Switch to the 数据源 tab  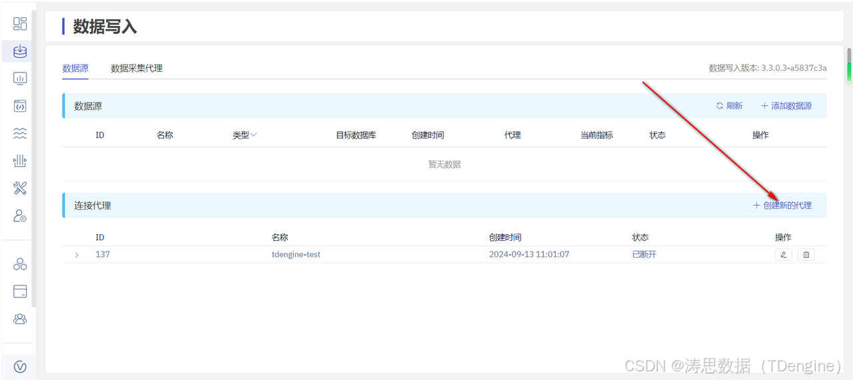[x=75, y=68]
